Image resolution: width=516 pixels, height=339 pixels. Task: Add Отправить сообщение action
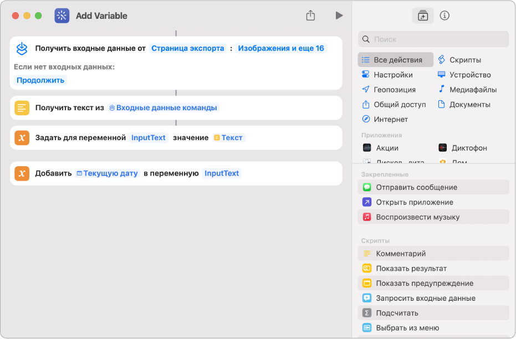click(433, 187)
